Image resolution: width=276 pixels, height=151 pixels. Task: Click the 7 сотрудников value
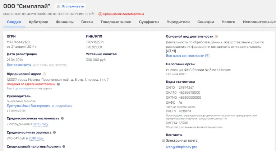[18, 124]
